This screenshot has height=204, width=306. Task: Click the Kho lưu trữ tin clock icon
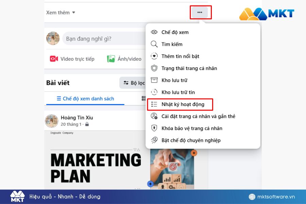[x=154, y=92]
